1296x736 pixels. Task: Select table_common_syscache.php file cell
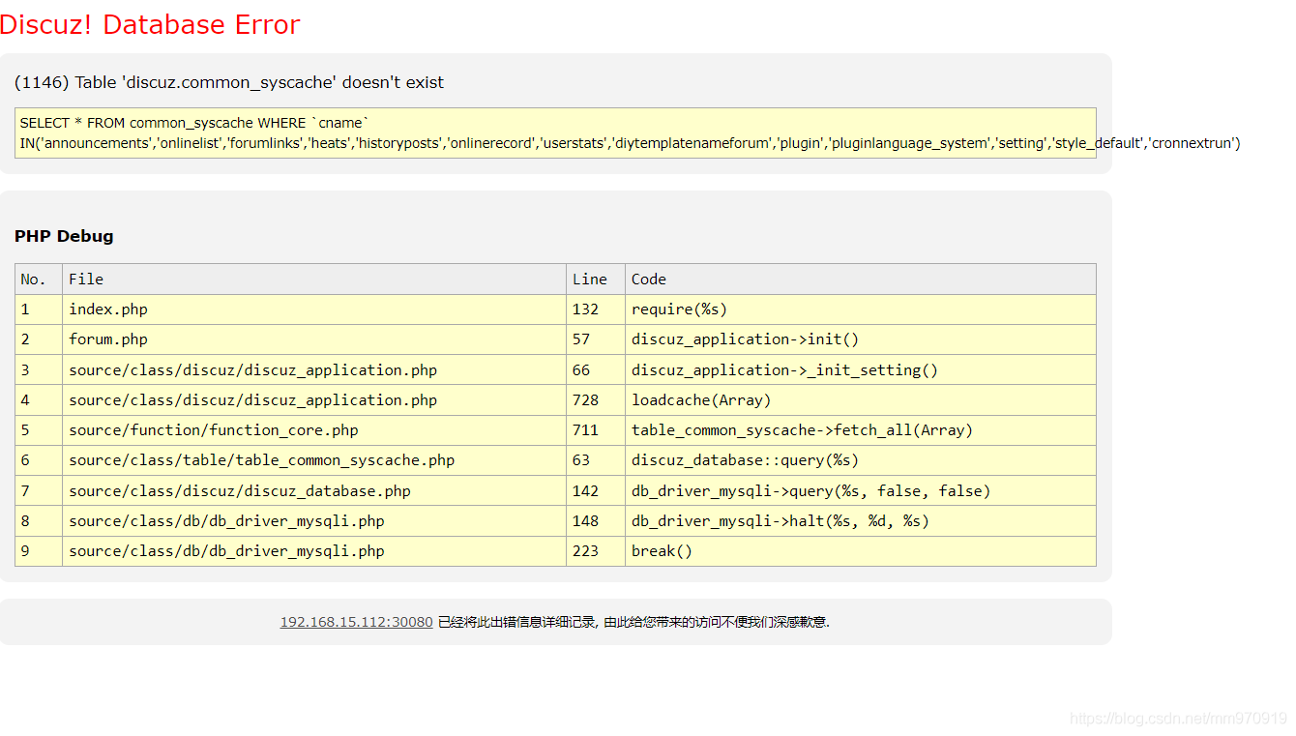click(x=314, y=460)
